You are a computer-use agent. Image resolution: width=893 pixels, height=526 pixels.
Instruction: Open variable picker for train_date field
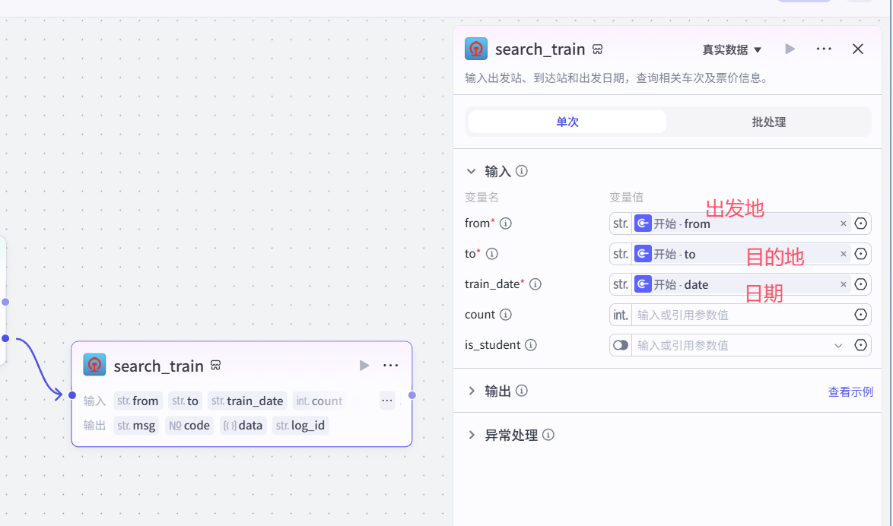(860, 284)
